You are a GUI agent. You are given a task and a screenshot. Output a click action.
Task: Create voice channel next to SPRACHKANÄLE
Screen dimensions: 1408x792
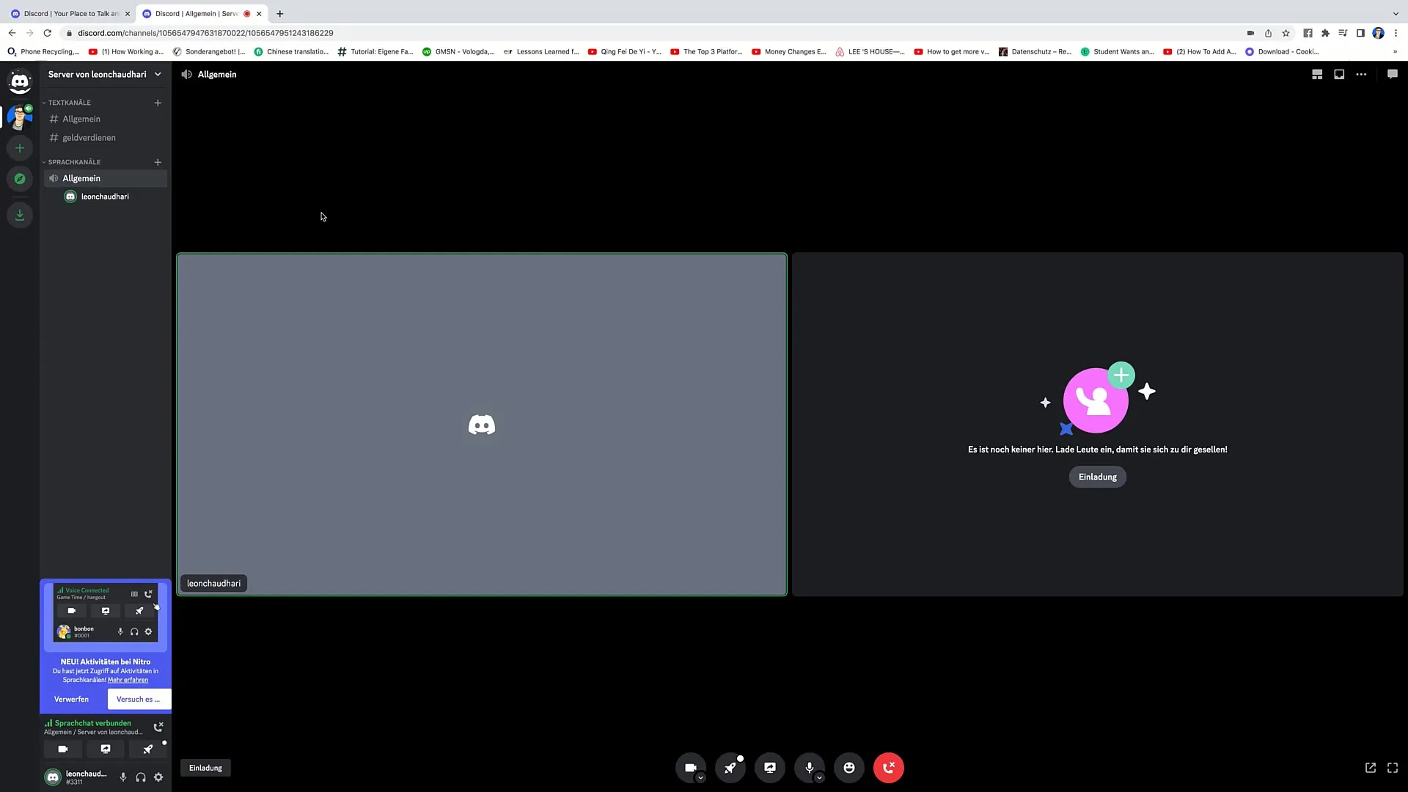158,162
